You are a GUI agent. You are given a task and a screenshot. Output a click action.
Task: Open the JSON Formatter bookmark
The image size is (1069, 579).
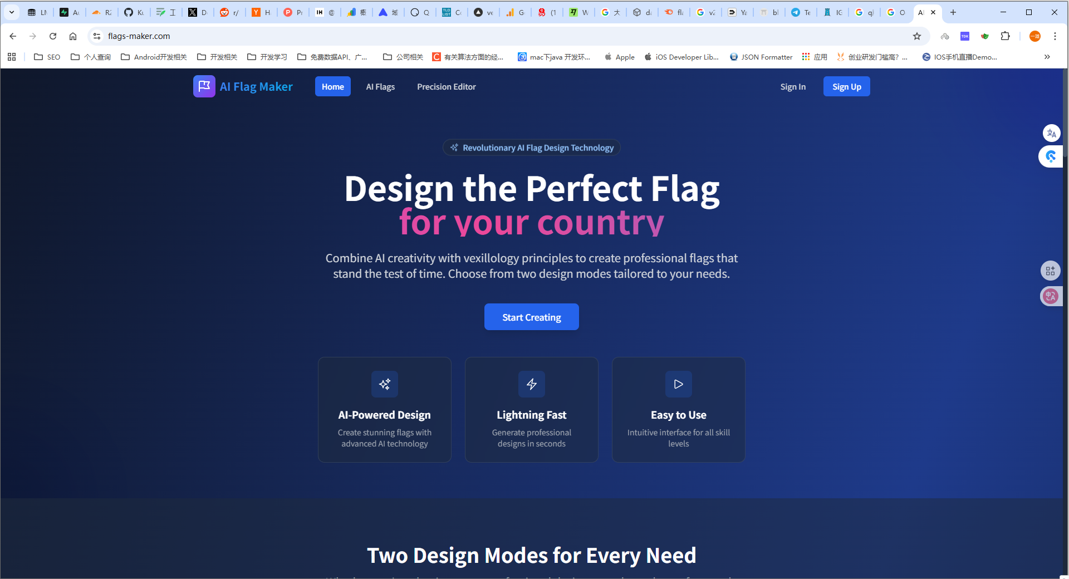761,57
